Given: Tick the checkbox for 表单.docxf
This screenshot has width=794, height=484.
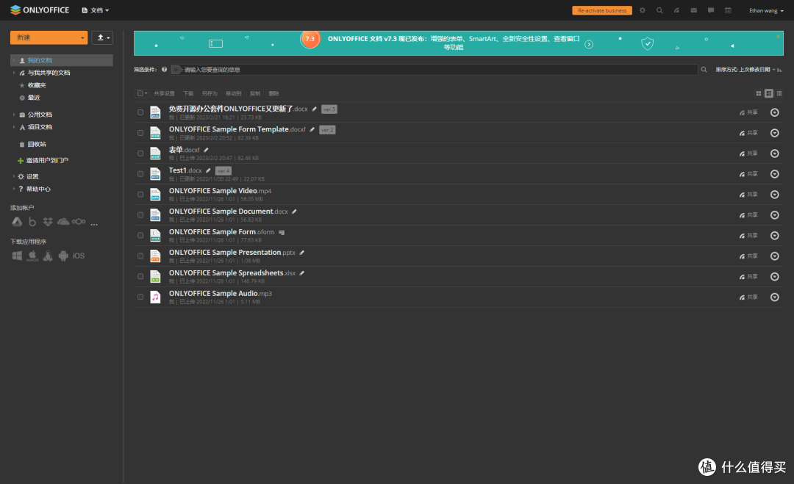Looking at the screenshot, I should [140, 153].
